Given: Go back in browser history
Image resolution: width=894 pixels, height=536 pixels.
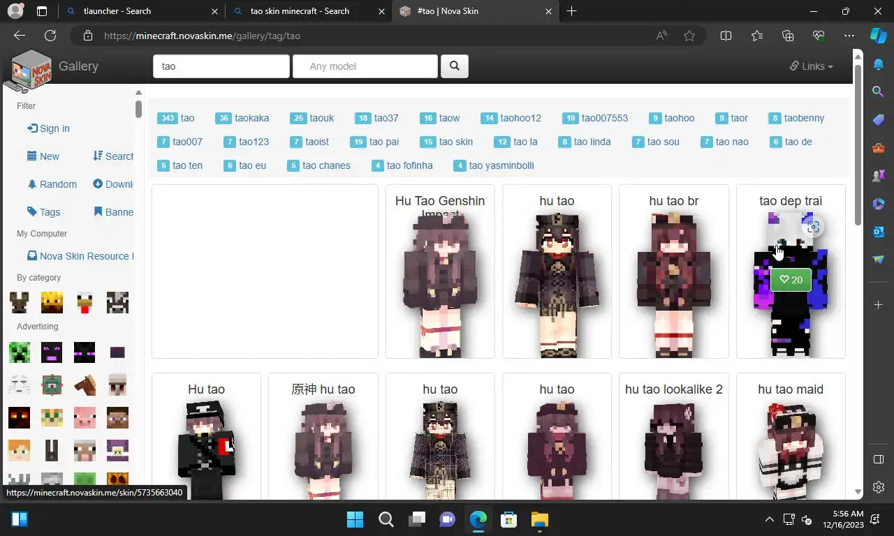Looking at the screenshot, I should click(x=19, y=36).
